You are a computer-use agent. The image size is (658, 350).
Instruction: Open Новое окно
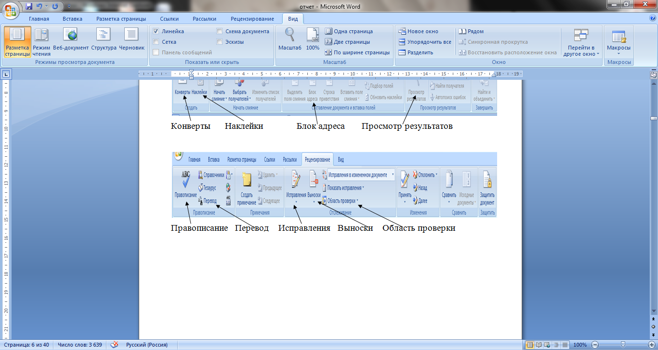click(x=419, y=31)
